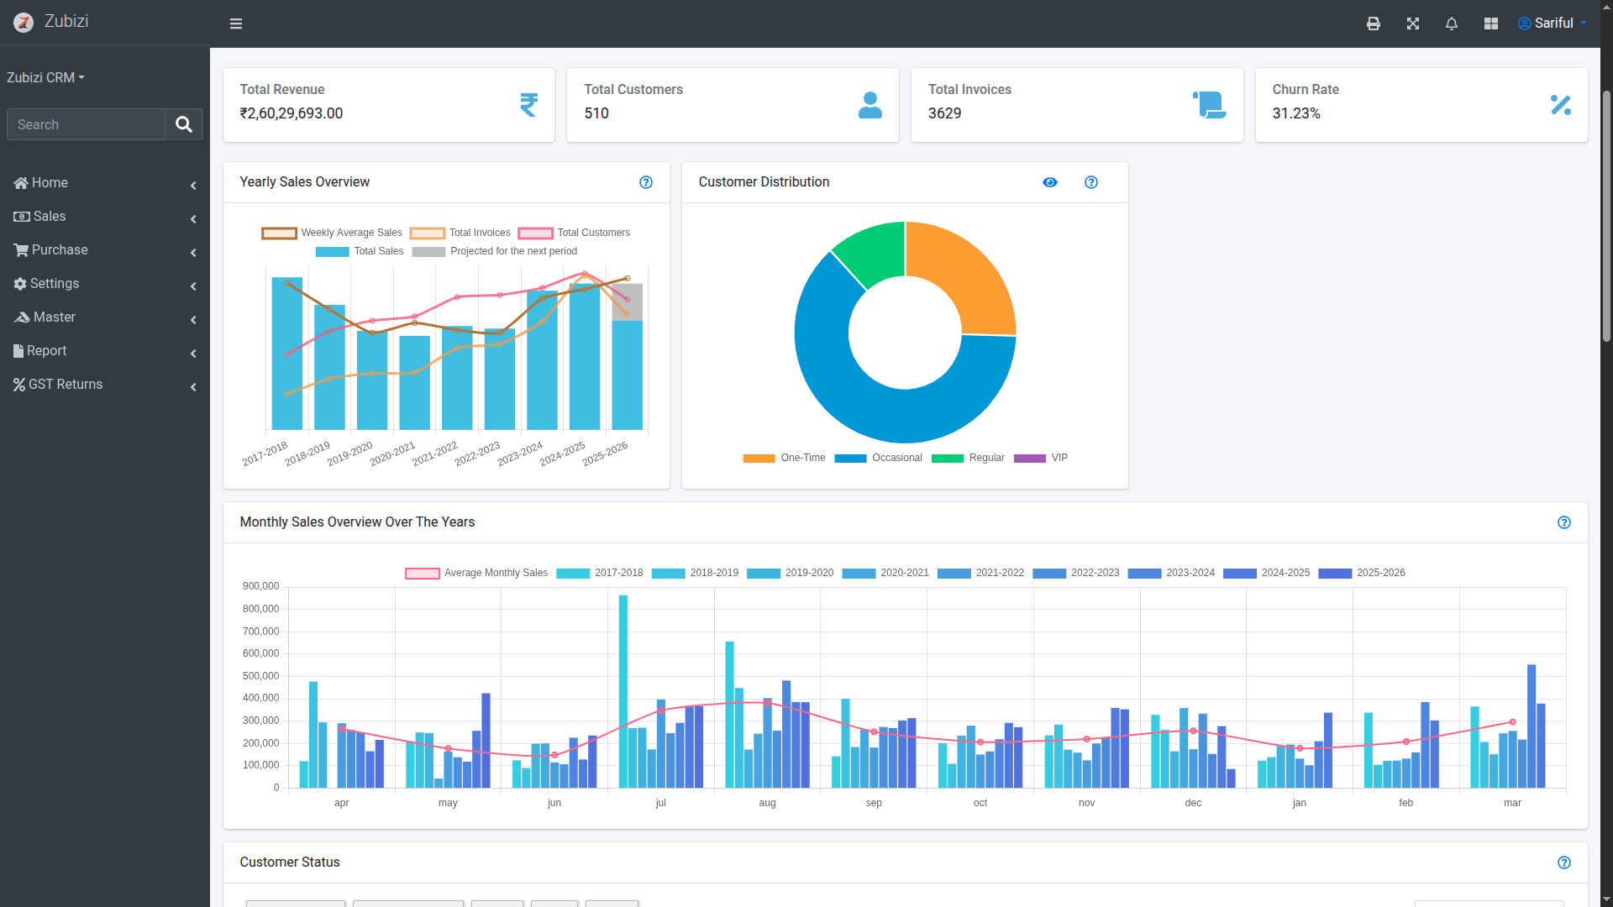The image size is (1613, 907).
Task: Toggle 2025-2026 legend color swatch
Action: [1335, 574]
